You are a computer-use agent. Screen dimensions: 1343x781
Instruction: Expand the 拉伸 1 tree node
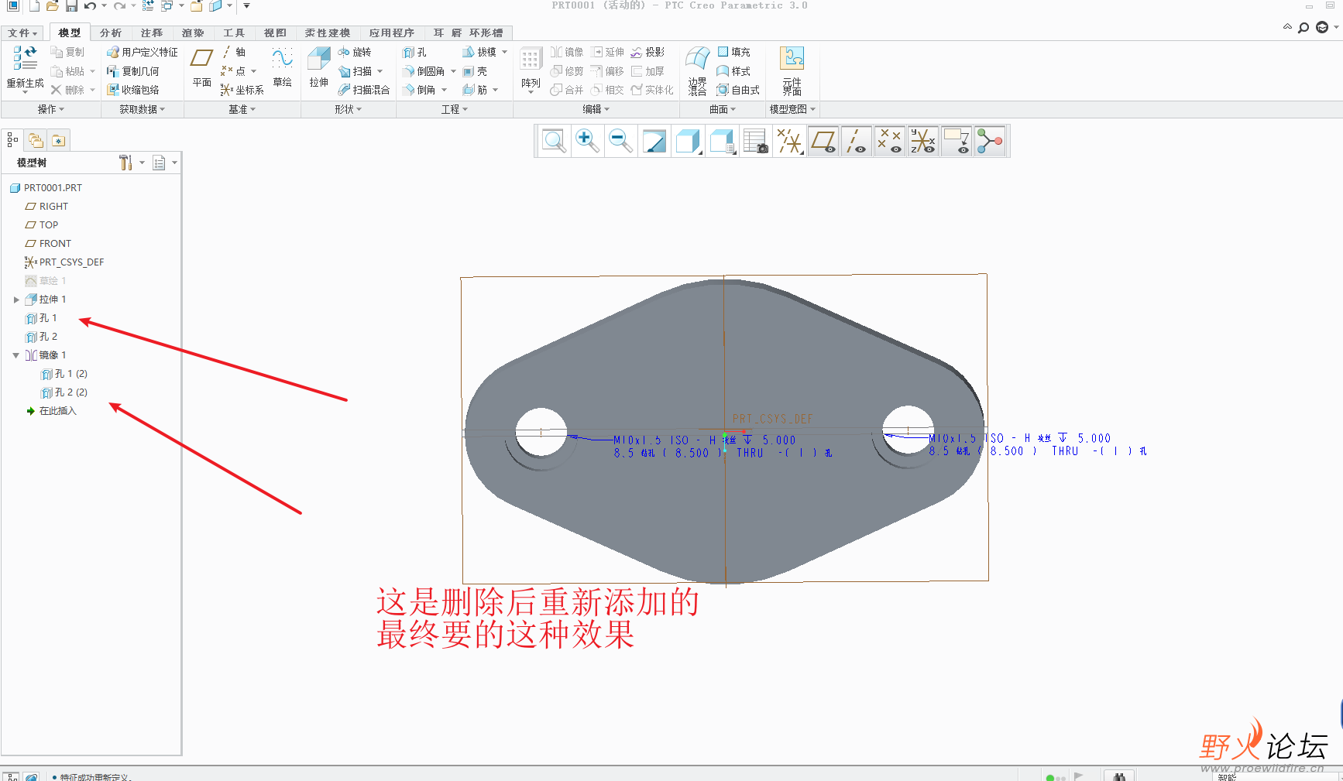tap(17, 299)
